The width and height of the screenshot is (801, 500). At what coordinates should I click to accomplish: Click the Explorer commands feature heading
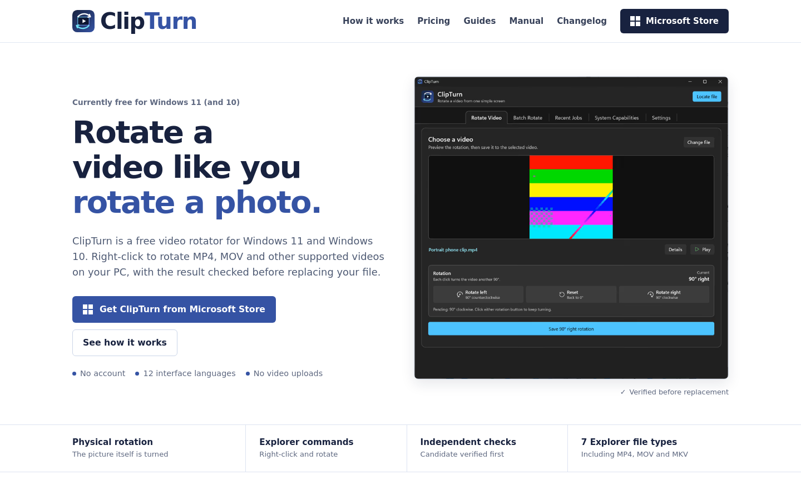point(306,442)
